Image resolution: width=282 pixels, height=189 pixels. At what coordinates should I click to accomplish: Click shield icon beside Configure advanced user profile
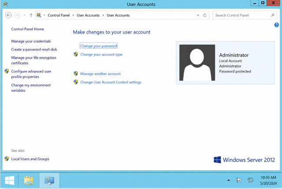7,71
